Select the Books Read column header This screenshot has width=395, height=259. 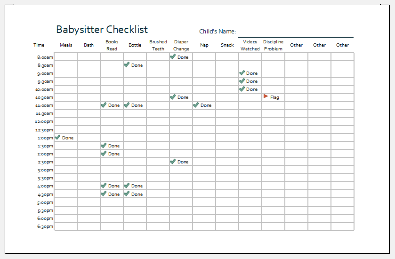(112, 45)
